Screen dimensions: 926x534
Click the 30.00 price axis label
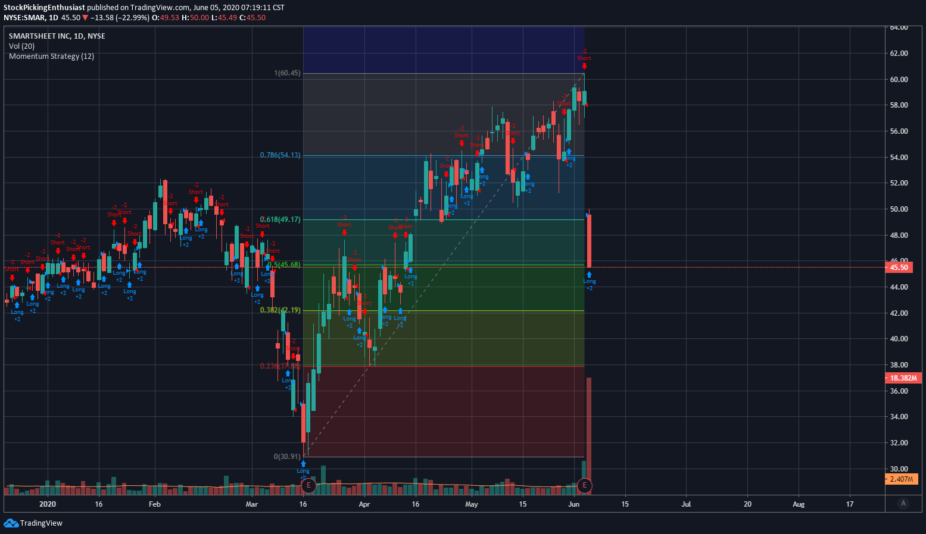pos(899,469)
